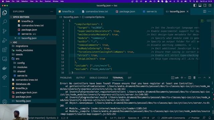Image resolution: width=214 pixels, height=120 pixels.
Task: Open the GIT panel tab
Action: 129,78
